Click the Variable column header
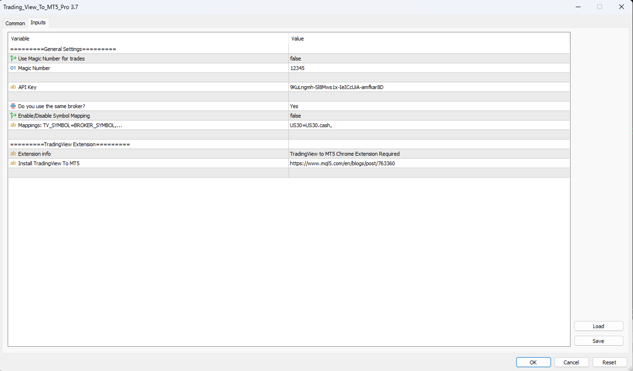The image size is (633, 371). point(148,39)
